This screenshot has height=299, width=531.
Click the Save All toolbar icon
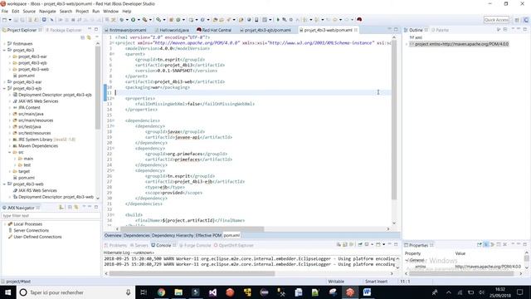pyautogui.click(x=22, y=20)
